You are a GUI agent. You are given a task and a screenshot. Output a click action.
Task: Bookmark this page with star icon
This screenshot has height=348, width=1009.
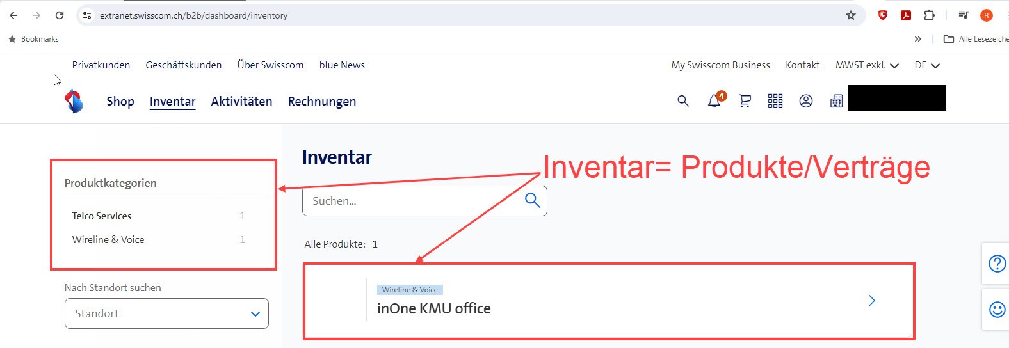851,15
